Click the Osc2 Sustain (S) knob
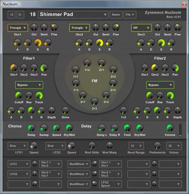 [x=100, y=43]
